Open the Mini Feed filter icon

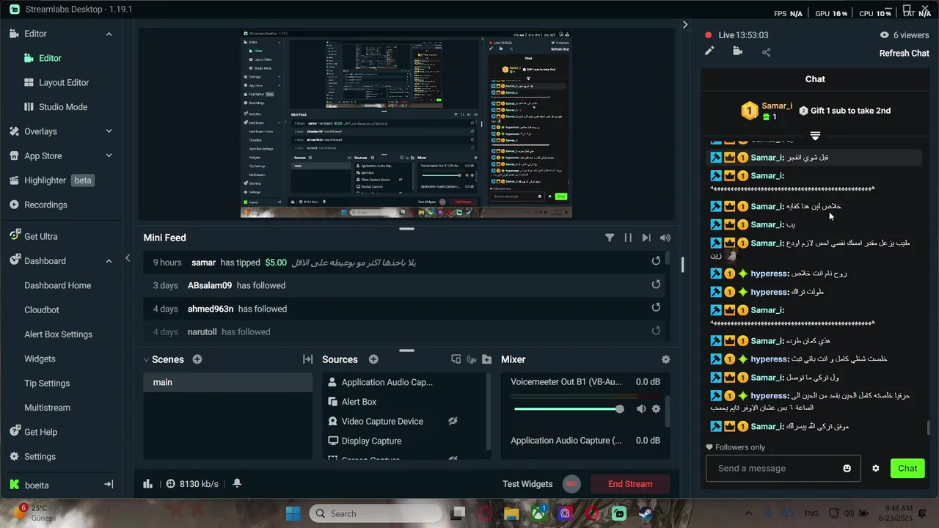click(x=610, y=238)
